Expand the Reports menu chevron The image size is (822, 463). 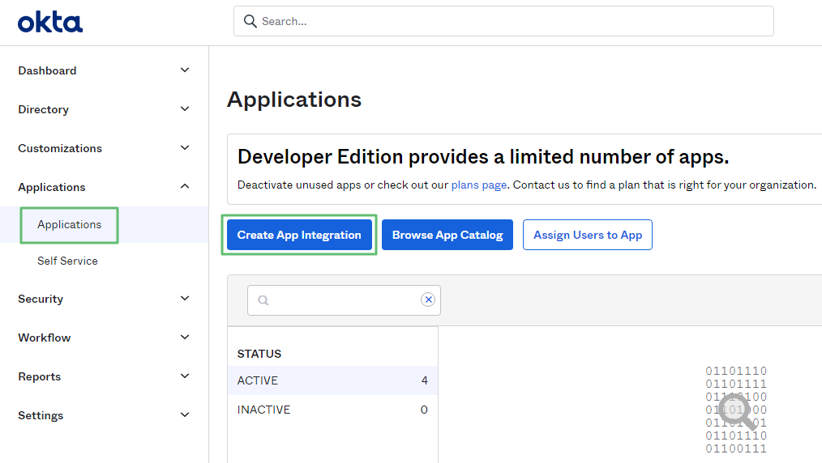tap(185, 376)
